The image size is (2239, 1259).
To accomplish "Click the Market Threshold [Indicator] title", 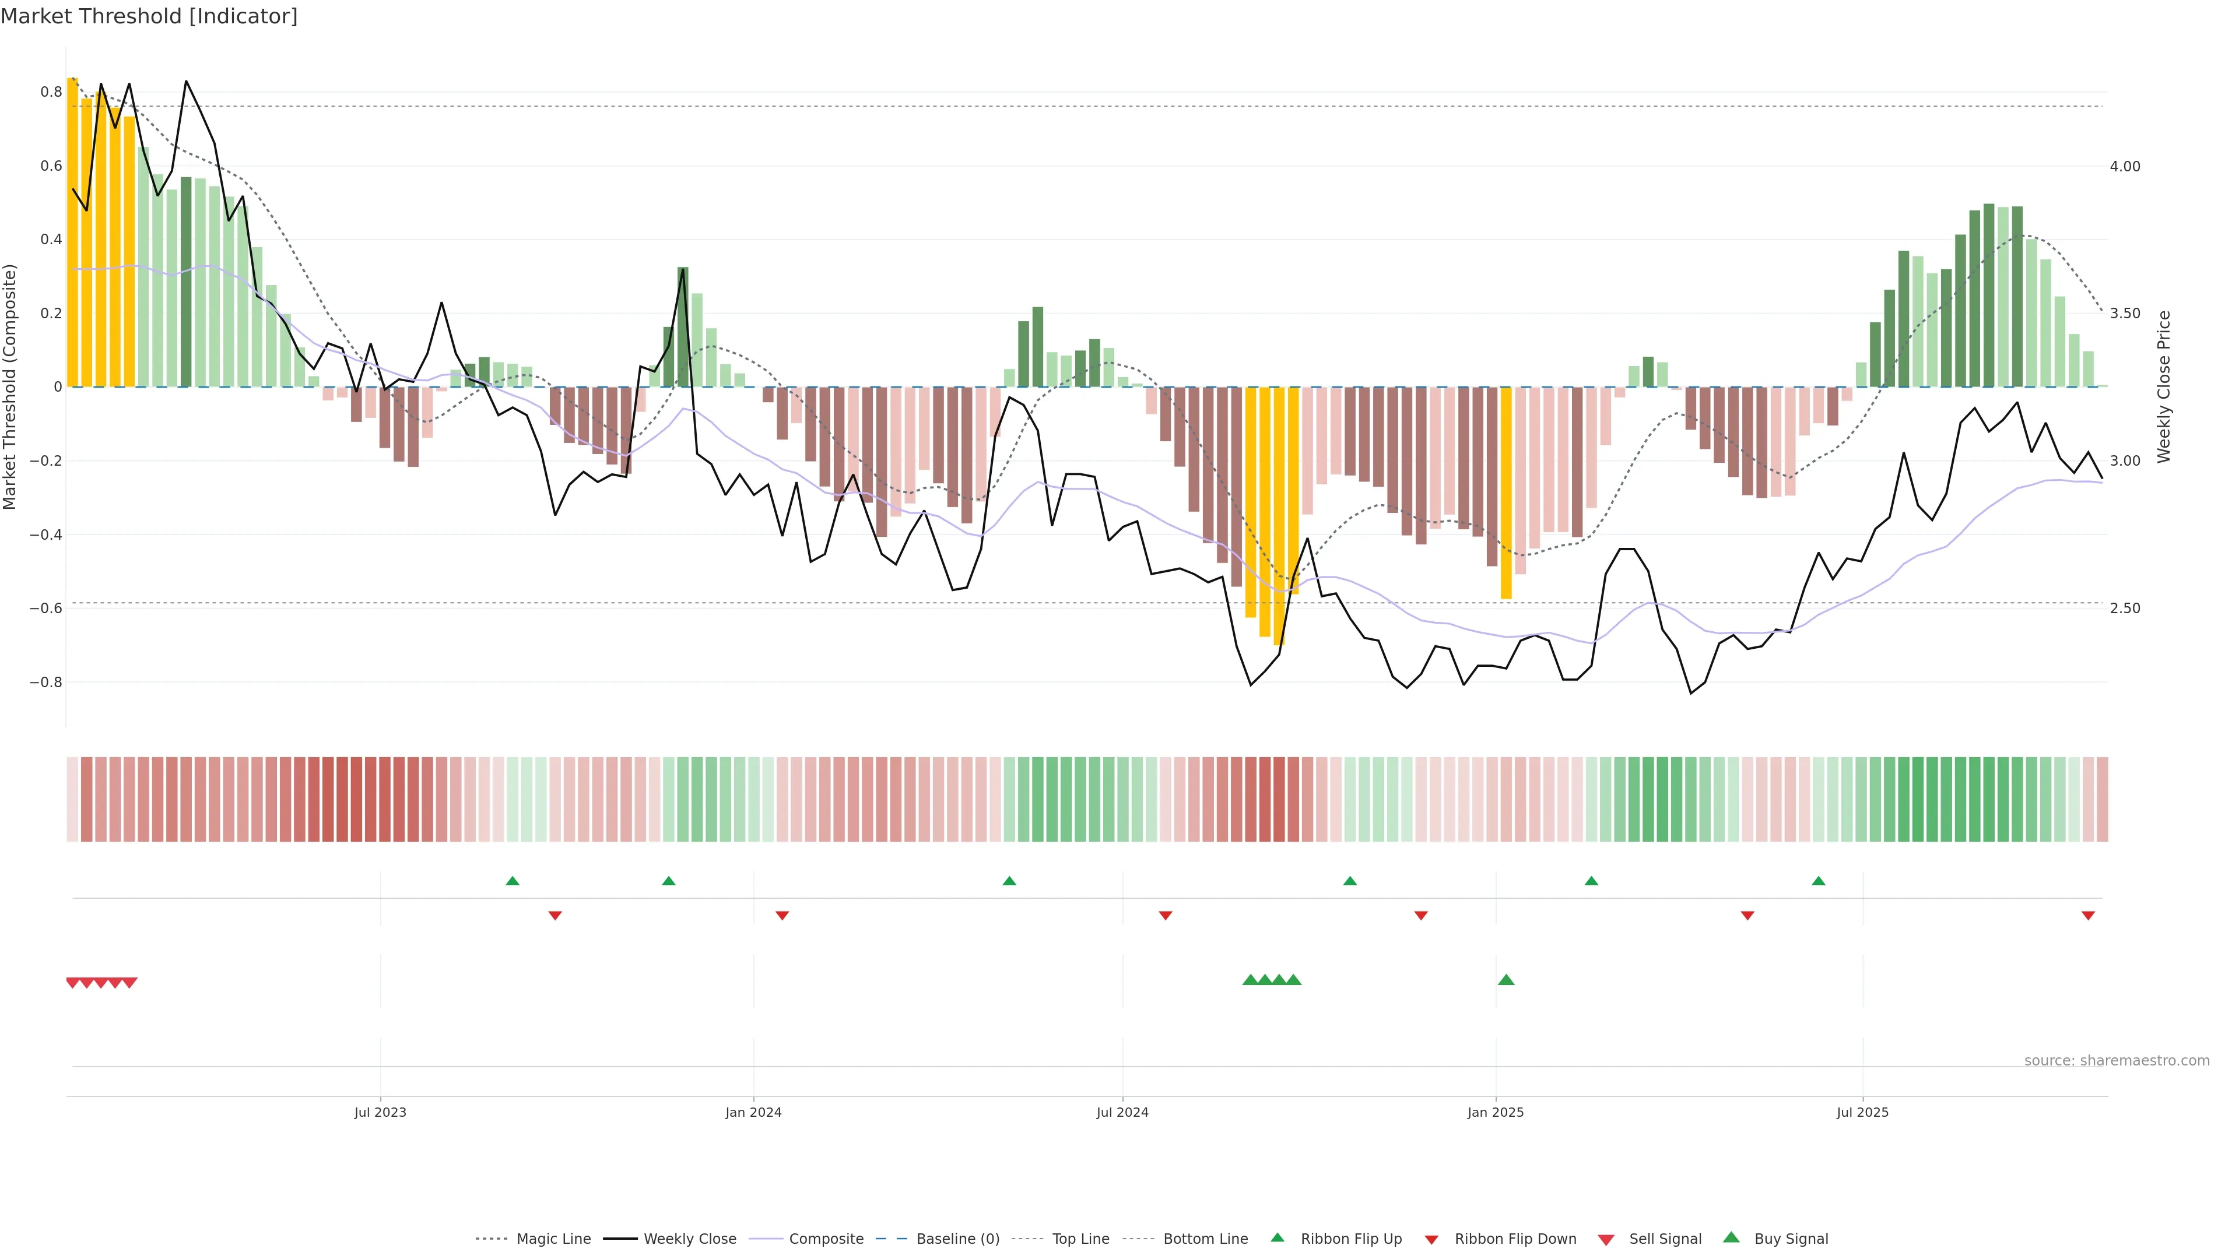I will [x=149, y=16].
